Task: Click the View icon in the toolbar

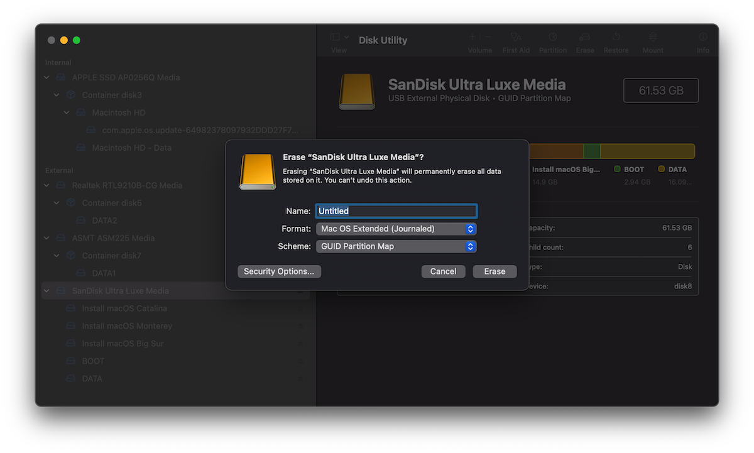Action: 334,38
